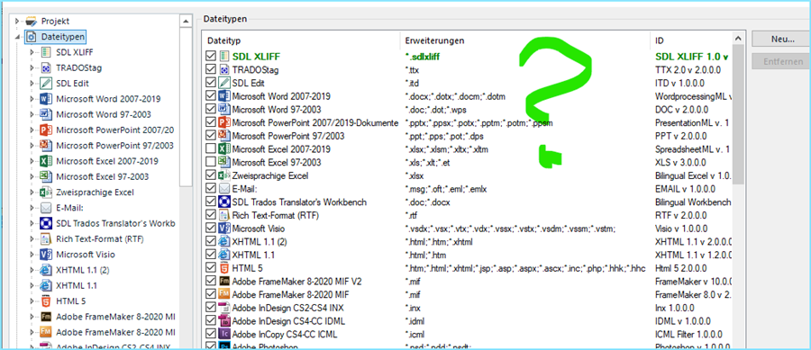Click the Excel 97-2003 icon in the list
Image resolution: width=811 pixels, height=350 pixels.
(x=224, y=162)
